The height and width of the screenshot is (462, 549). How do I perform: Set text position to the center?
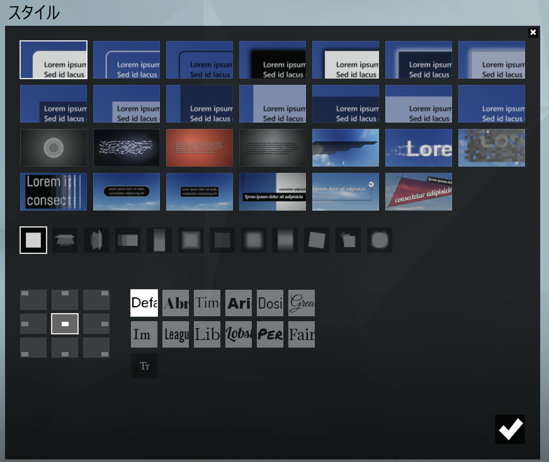point(65,324)
